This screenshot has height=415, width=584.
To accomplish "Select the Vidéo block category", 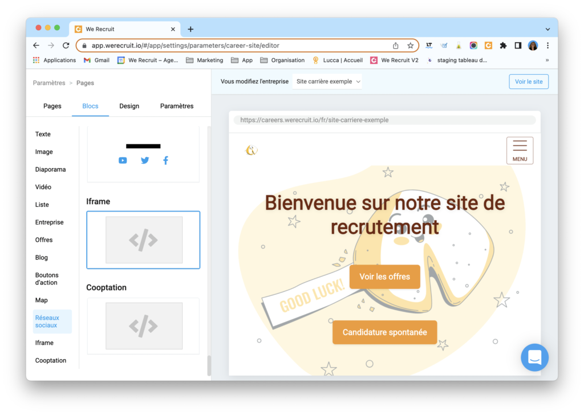I will [x=43, y=187].
